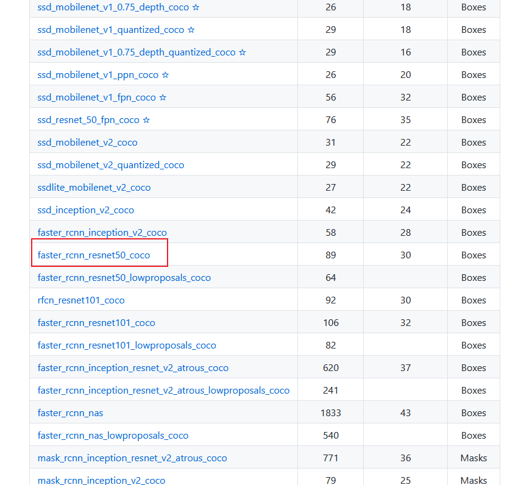This screenshot has width=521, height=485.
Task: Open faster_rcnn_resnet50_lowproposals_coco link
Action: click(124, 278)
